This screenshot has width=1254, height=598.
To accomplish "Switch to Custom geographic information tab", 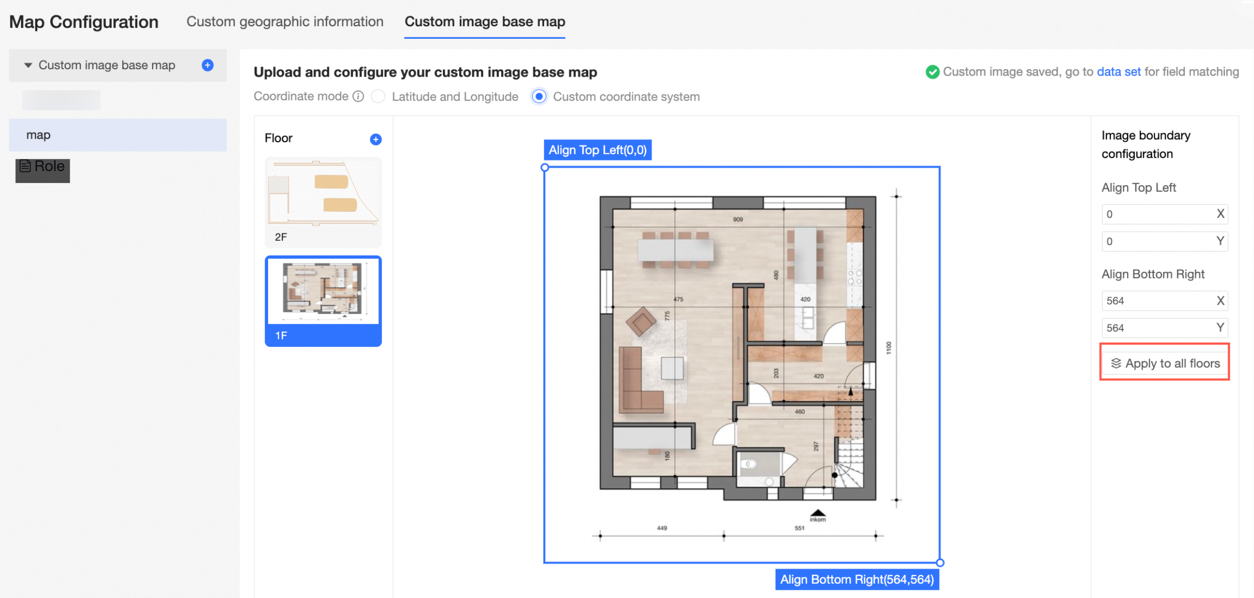I will [x=285, y=22].
